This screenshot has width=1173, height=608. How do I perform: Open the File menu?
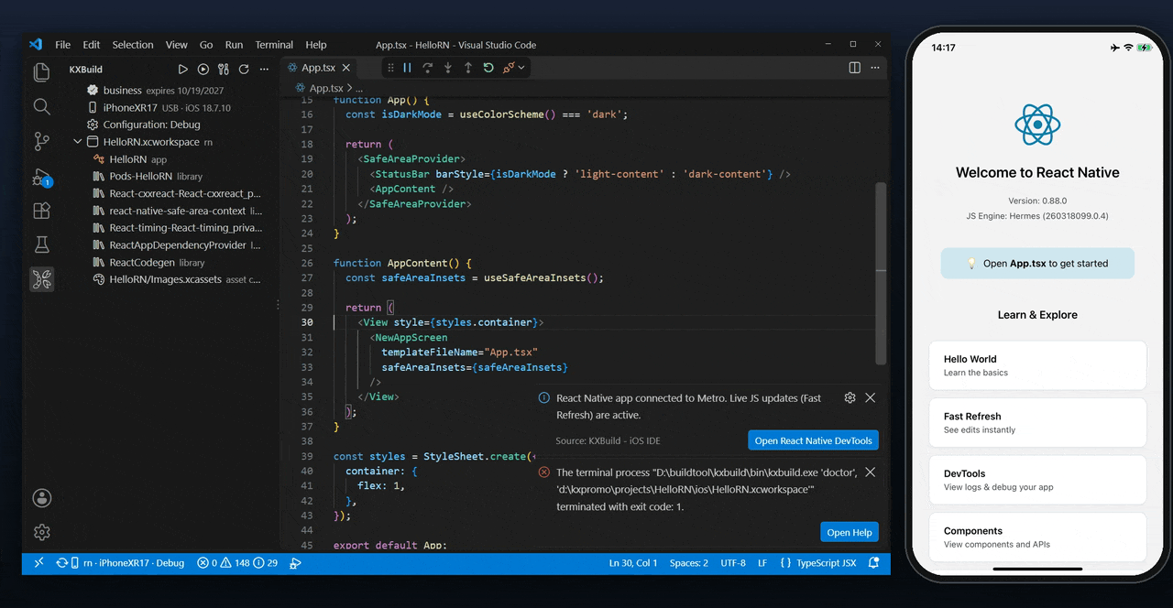[x=62, y=45]
